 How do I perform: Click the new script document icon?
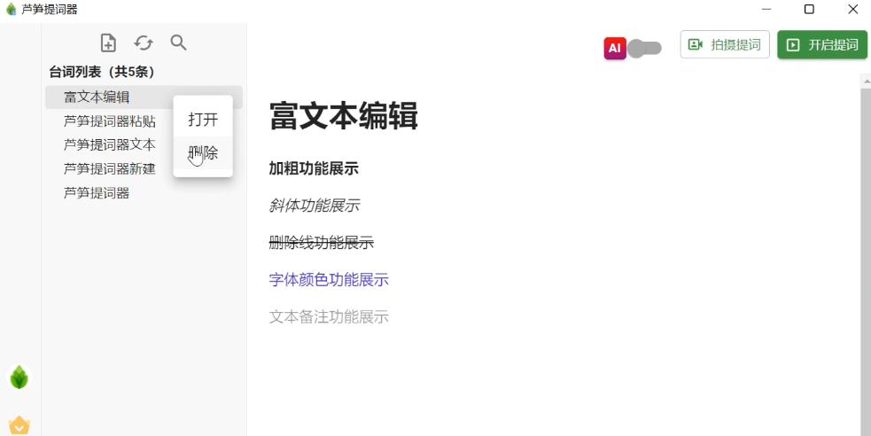coord(108,43)
